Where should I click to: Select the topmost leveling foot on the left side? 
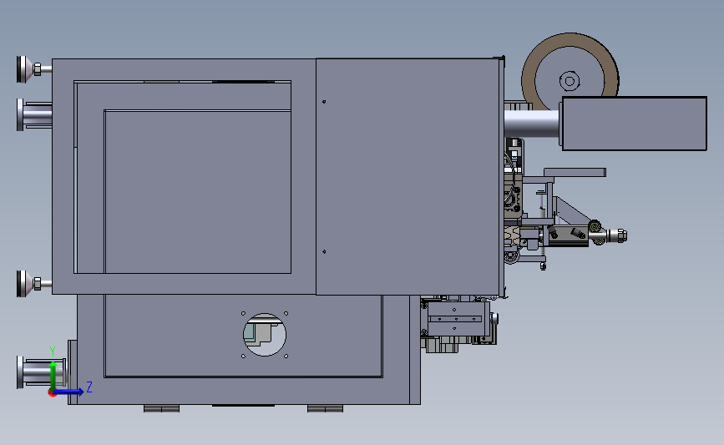(x=33, y=69)
